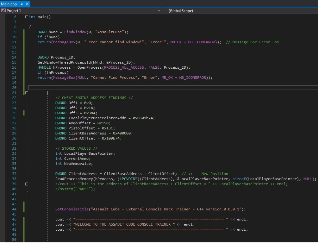Click the Project 1 icon
The height and width of the screenshot is (243, 318).
tap(3, 10)
